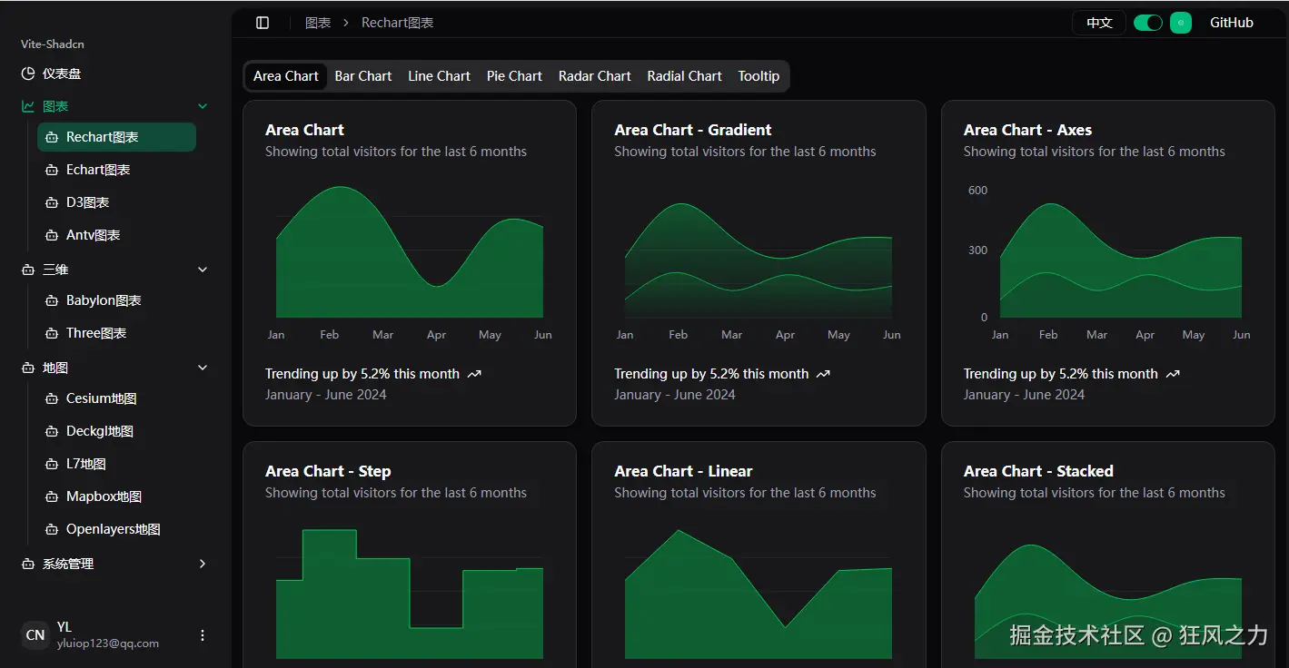Click the Area Chart - Step card title
Viewport: 1289px width, 668px height.
pyautogui.click(x=328, y=471)
